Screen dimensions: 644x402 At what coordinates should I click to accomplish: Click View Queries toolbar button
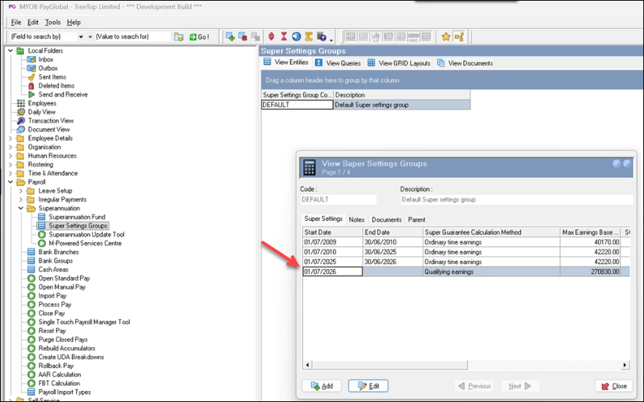338,63
